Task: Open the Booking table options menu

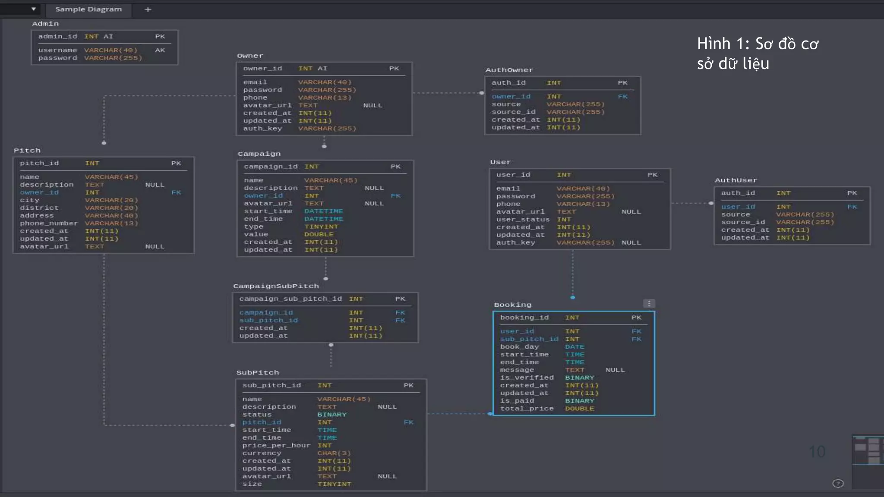Action: pos(649,304)
